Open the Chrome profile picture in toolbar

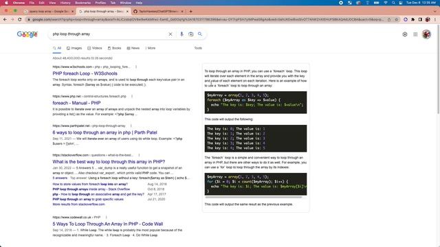pyautogui.click(x=428, y=19)
